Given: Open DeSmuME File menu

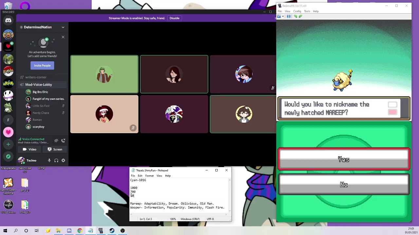Looking at the screenshot, I should 280,11.
